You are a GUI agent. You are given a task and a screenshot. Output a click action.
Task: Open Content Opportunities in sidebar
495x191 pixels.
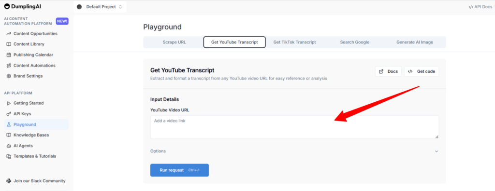36,34
